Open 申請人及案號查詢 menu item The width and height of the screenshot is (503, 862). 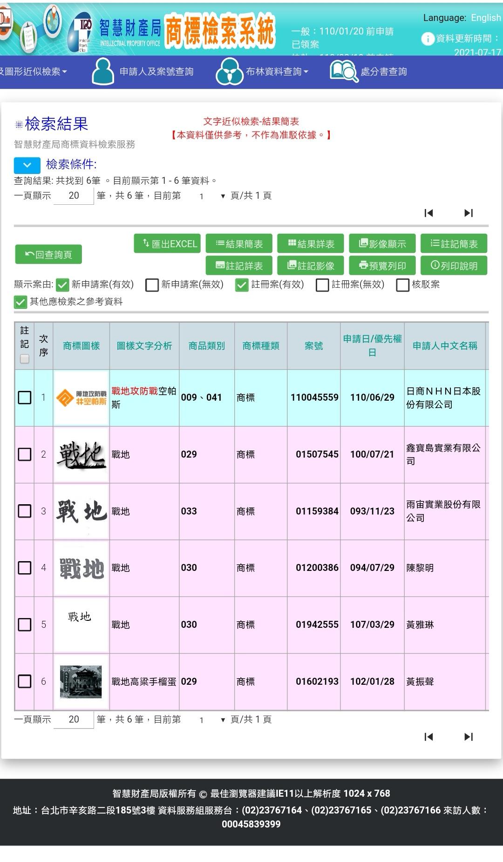156,71
